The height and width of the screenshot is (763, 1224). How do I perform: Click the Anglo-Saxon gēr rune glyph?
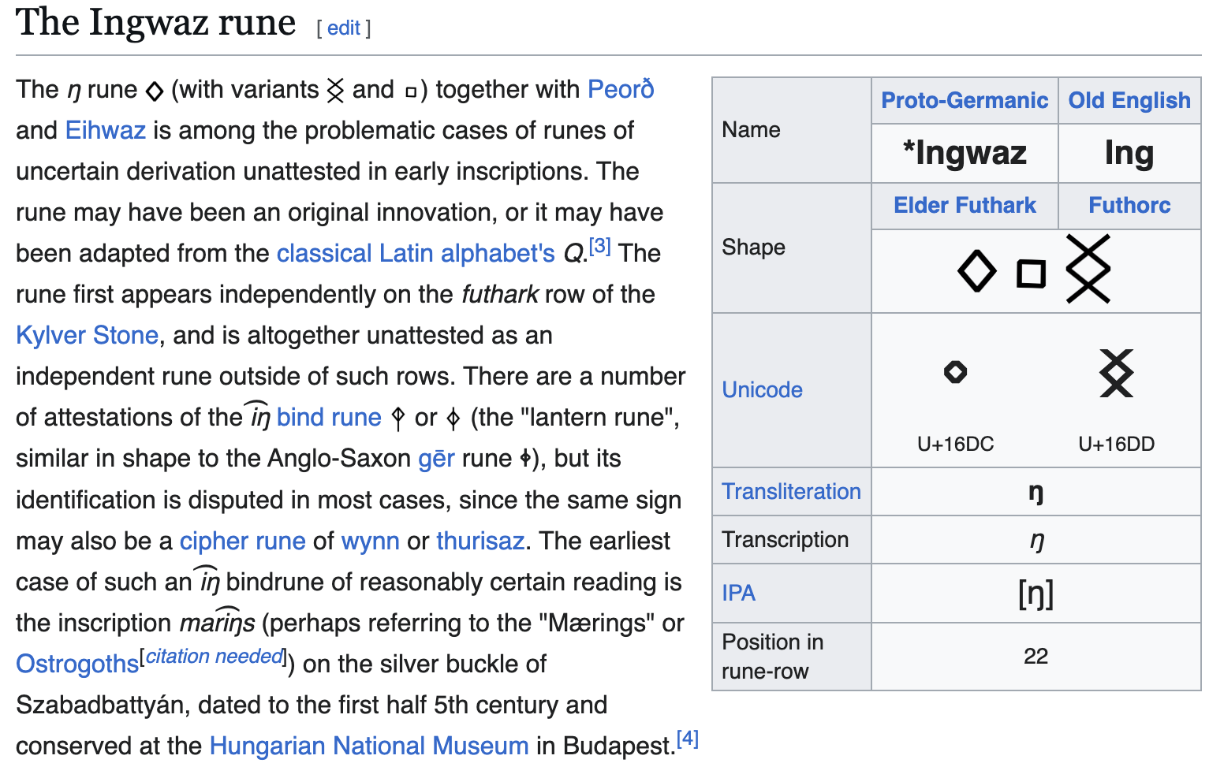(526, 458)
